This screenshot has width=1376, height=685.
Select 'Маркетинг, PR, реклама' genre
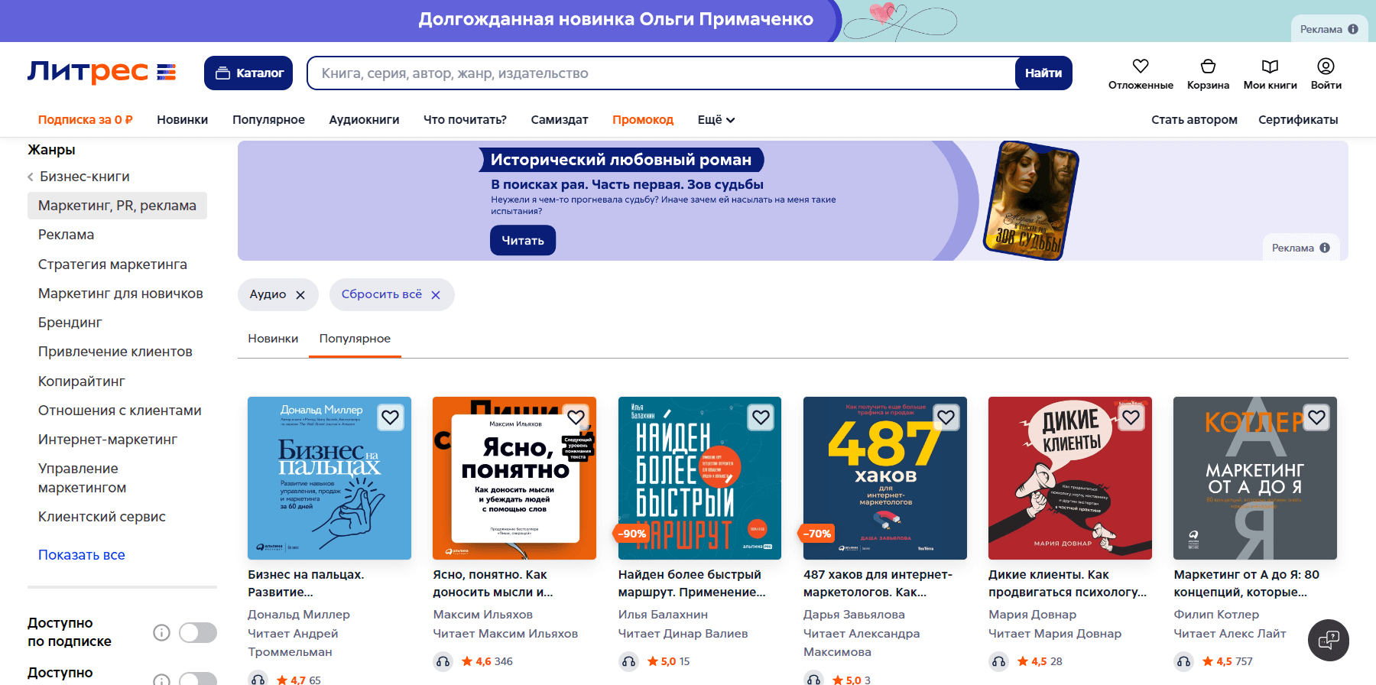pos(117,206)
